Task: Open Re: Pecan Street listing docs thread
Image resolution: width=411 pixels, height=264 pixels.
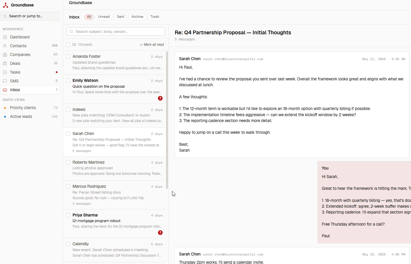Action: 114,195
